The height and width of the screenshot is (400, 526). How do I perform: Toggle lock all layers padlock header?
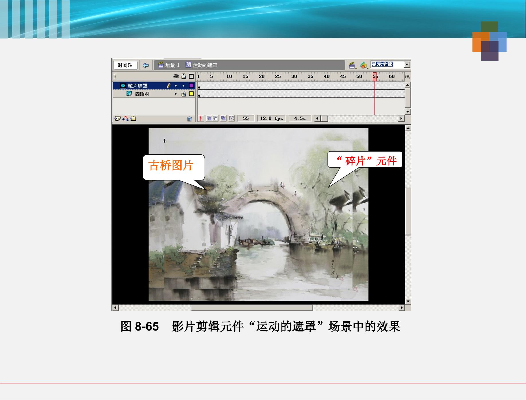[x=184, y=76]
